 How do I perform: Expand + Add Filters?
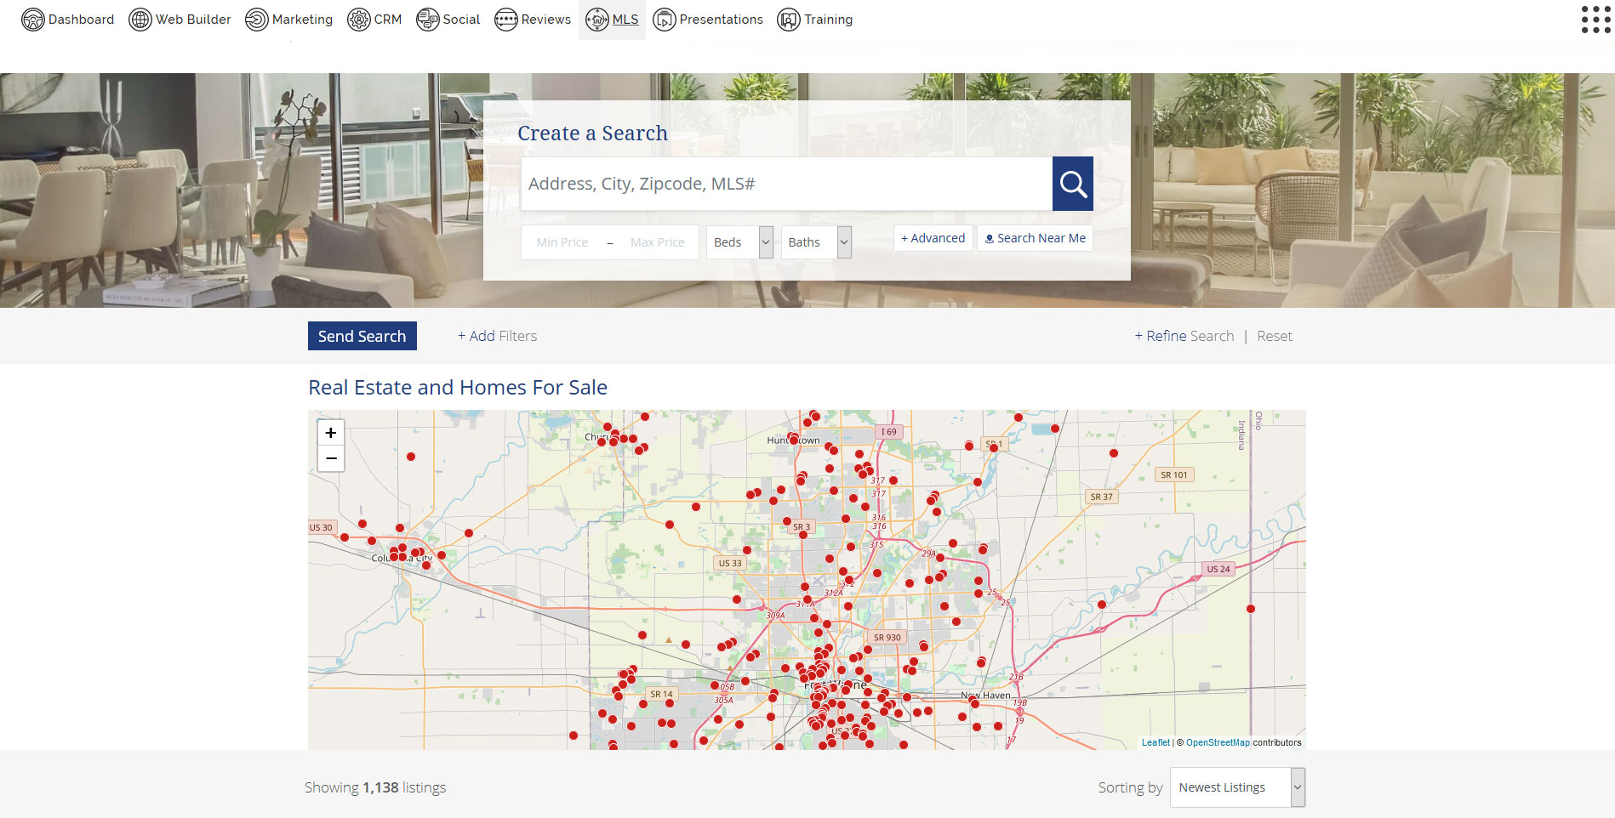[497, 336]
